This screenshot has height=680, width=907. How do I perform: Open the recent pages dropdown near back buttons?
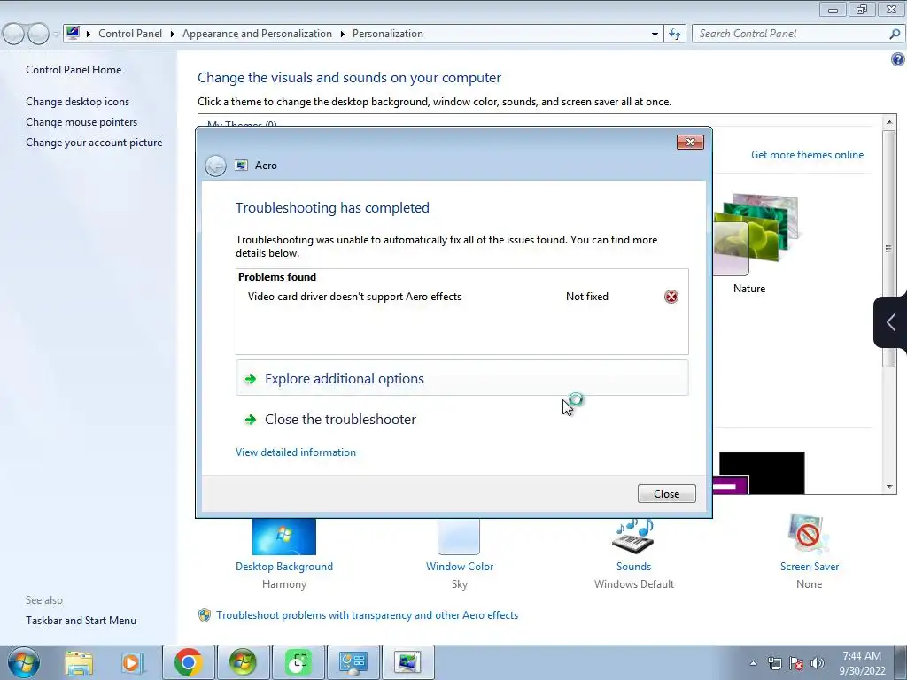(x=56, y=35)
